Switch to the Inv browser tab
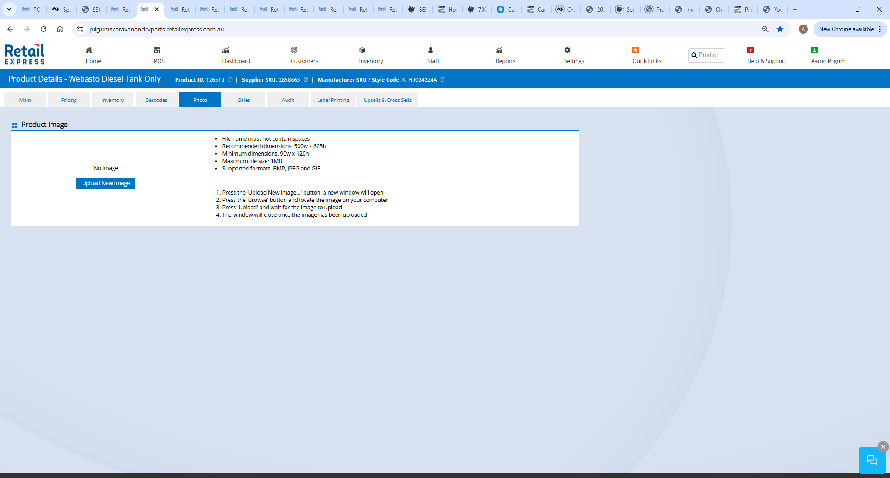This screenshot has height=478, width=890. (x=684, y=9)
